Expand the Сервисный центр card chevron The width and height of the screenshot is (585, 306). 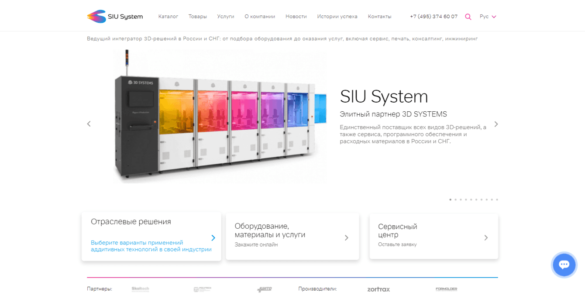point(486,237)
